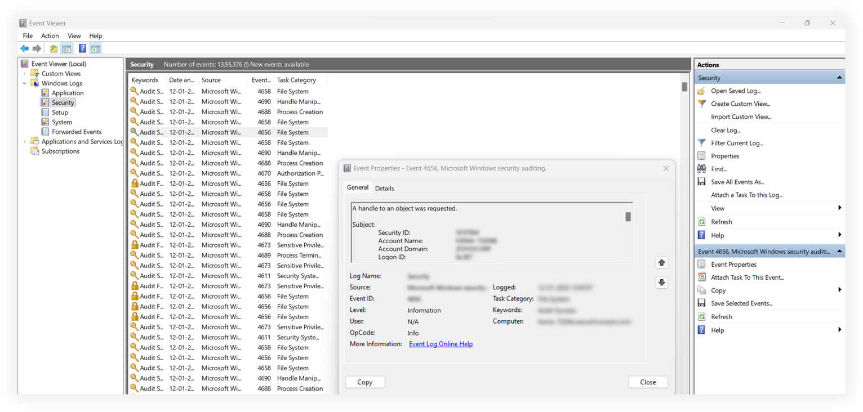Open a saved log via toolbar folder icon

pos(52,48)
